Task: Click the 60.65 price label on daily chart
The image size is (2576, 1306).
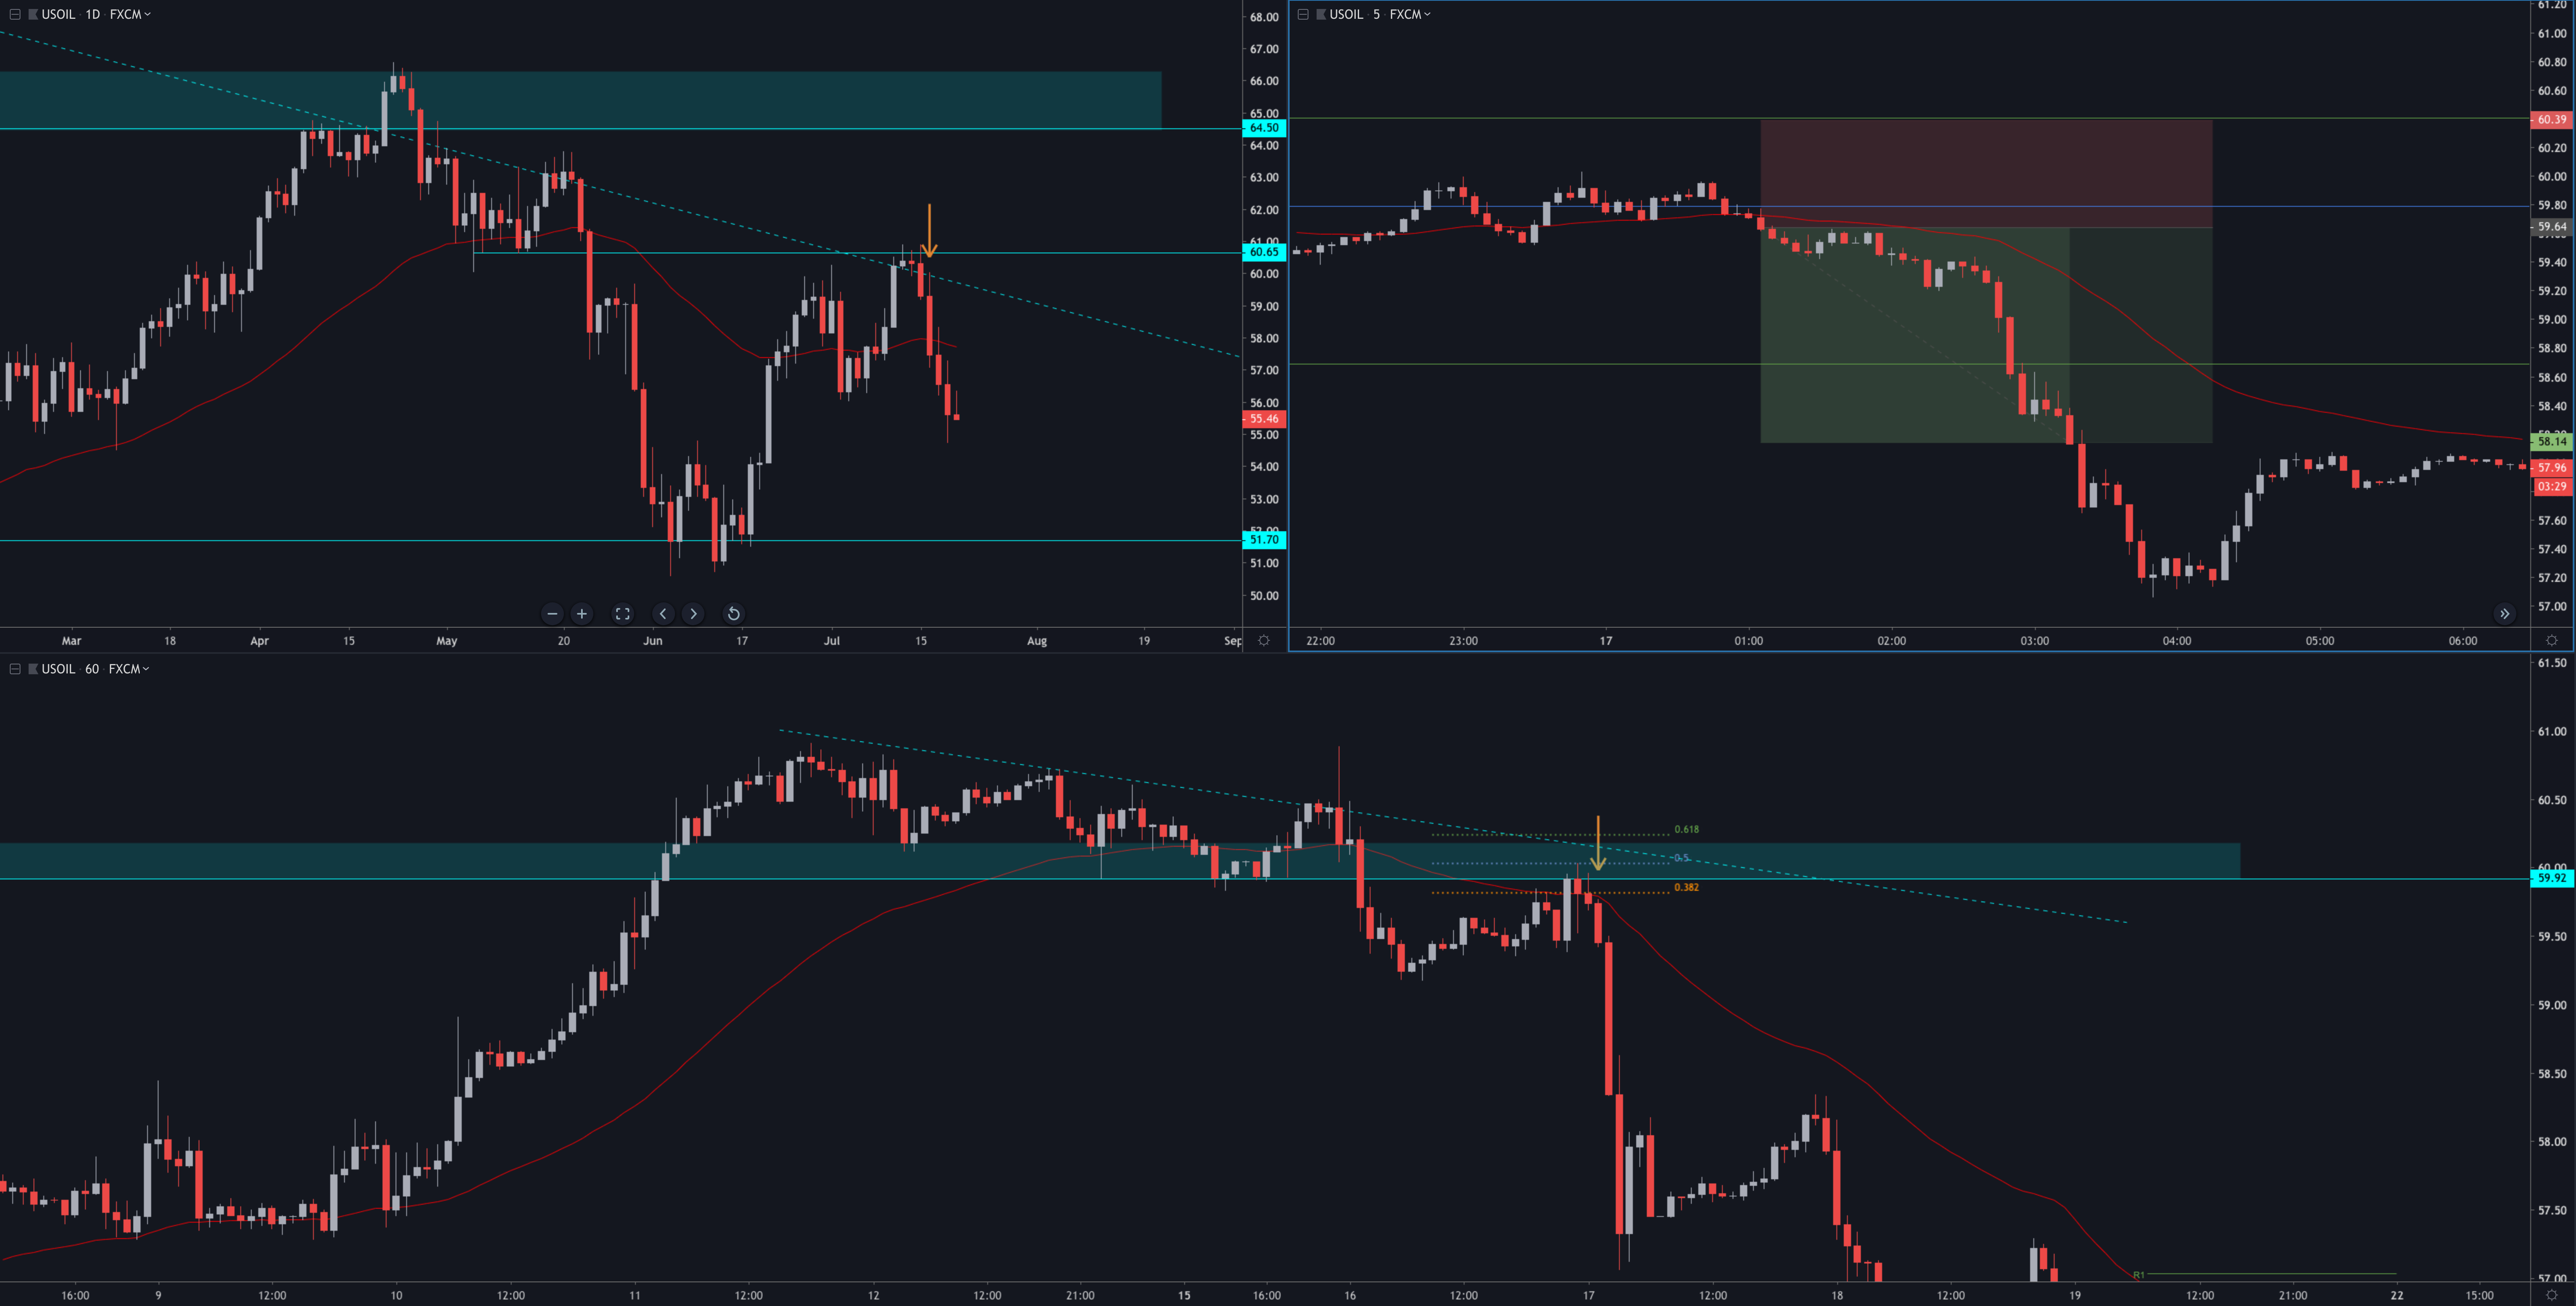Action: (x=1264, y=252)
